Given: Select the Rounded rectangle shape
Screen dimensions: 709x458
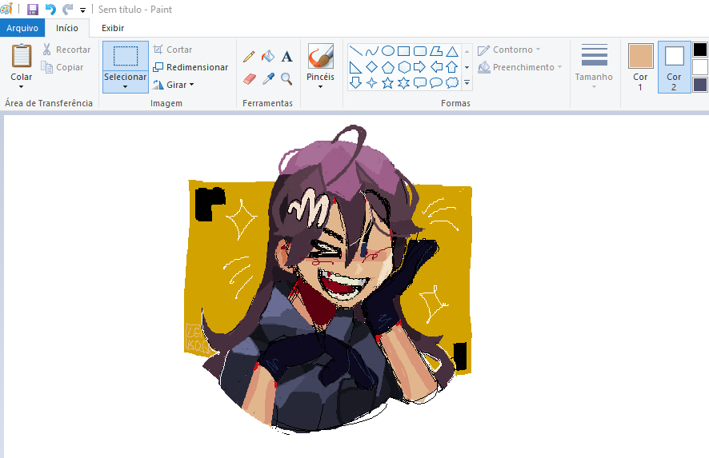Looking at the screenshot, I should [x=420, y=51].
